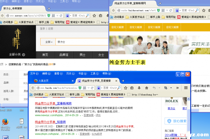The image size is (210, 139).
Task: Click the ROLEX logo thumbnail
Action: tap(172, 101)
